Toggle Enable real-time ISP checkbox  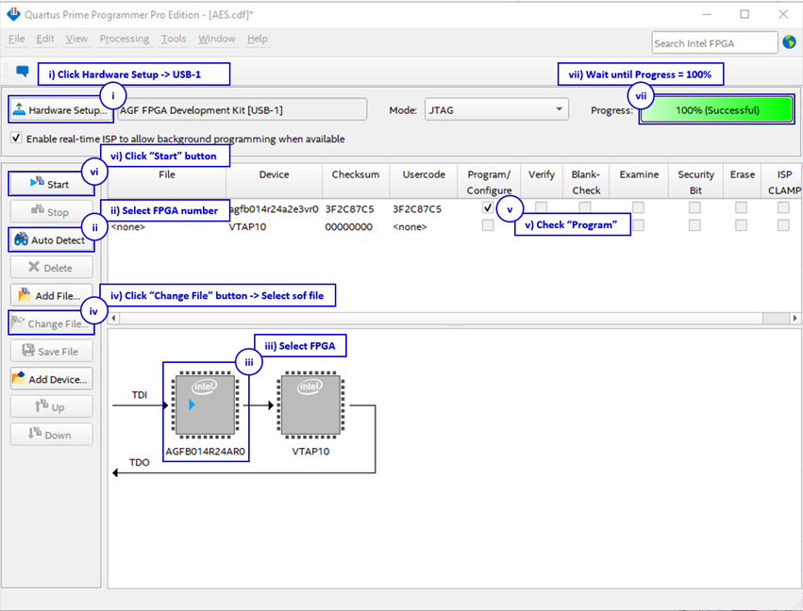[x=16, y=139]
